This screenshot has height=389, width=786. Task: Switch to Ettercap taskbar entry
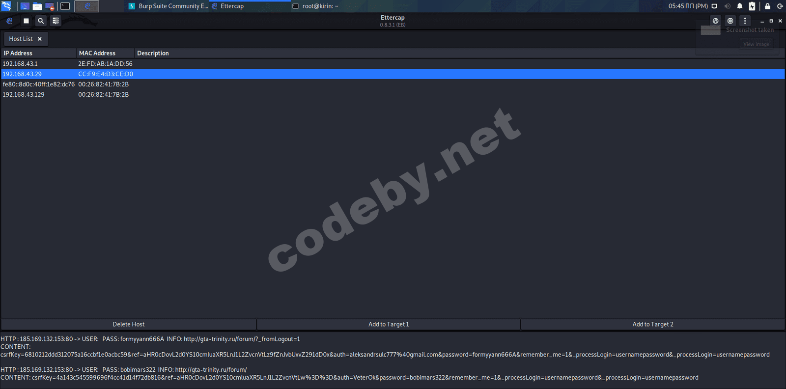251,6
